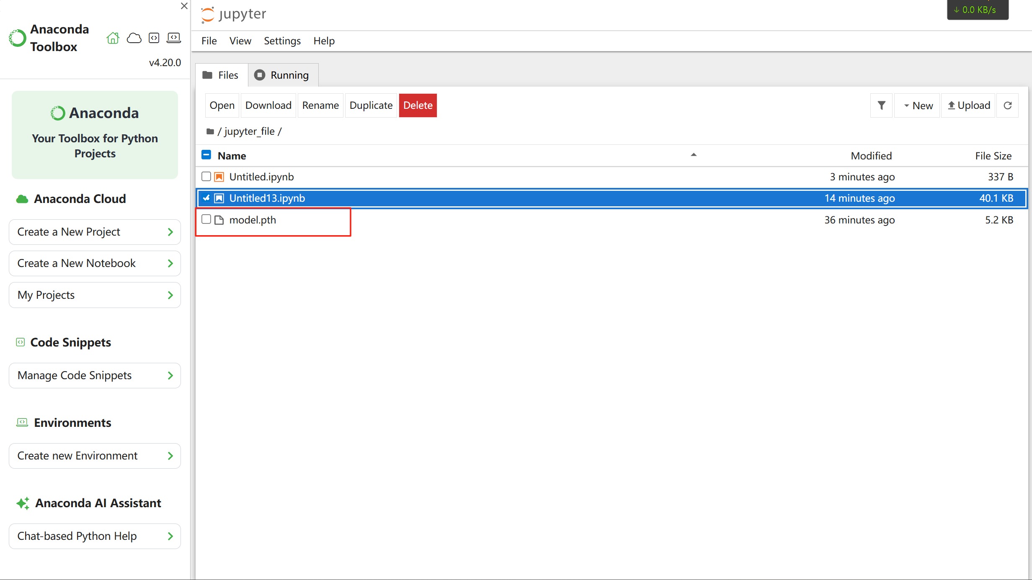Click the code snippets icon in header
Viewport: 1032px width, 580px height.
[154, 38]
